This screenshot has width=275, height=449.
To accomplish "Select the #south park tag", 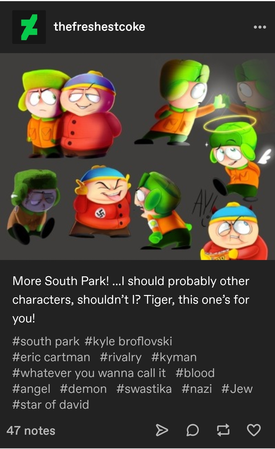I will coord(46,341).
